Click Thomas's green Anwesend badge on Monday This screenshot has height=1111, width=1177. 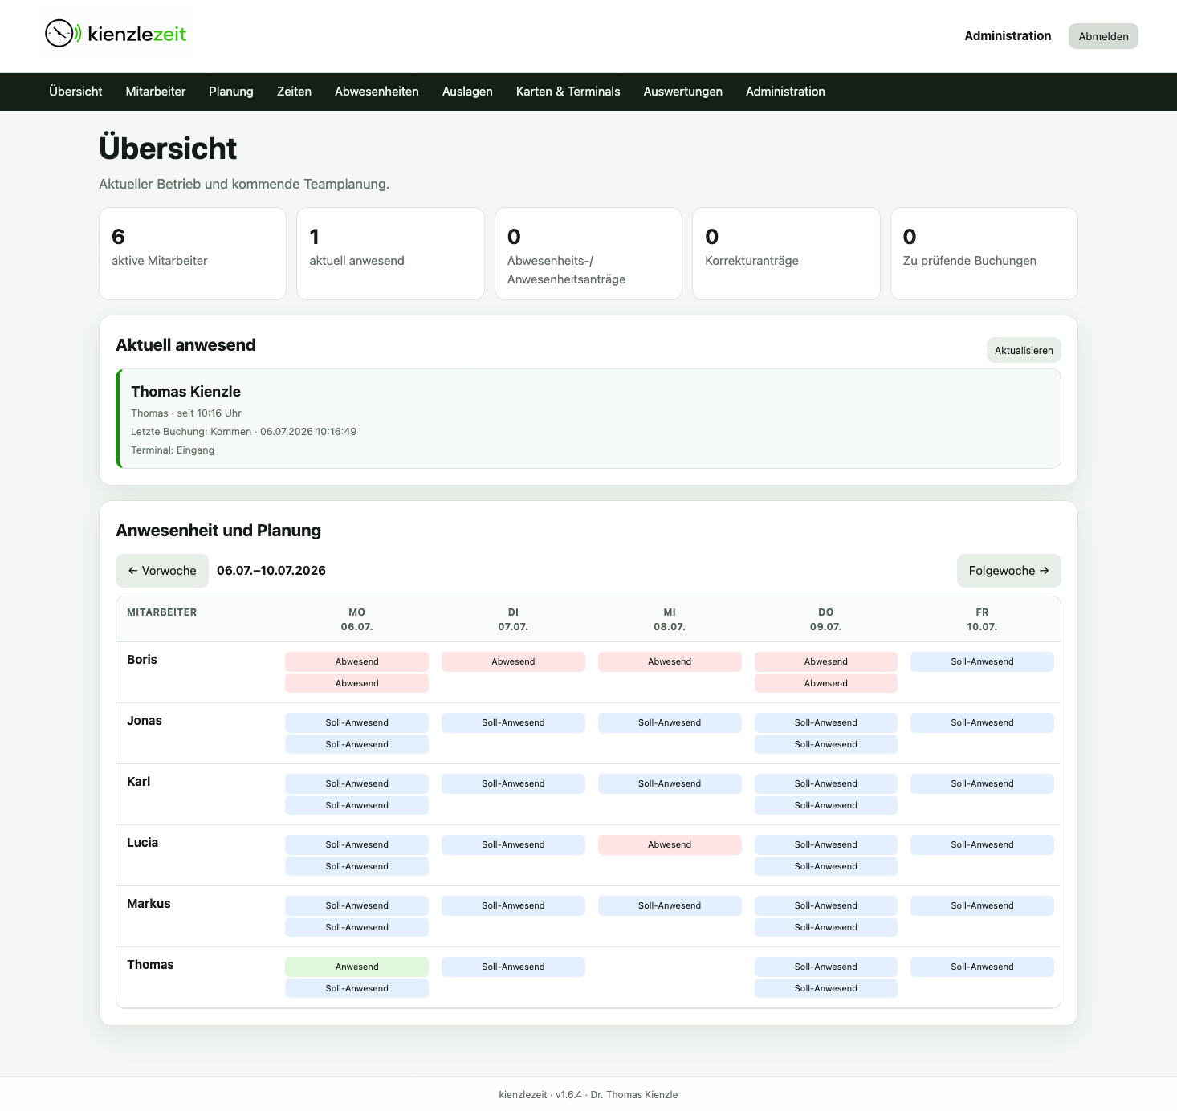[356, 967]
